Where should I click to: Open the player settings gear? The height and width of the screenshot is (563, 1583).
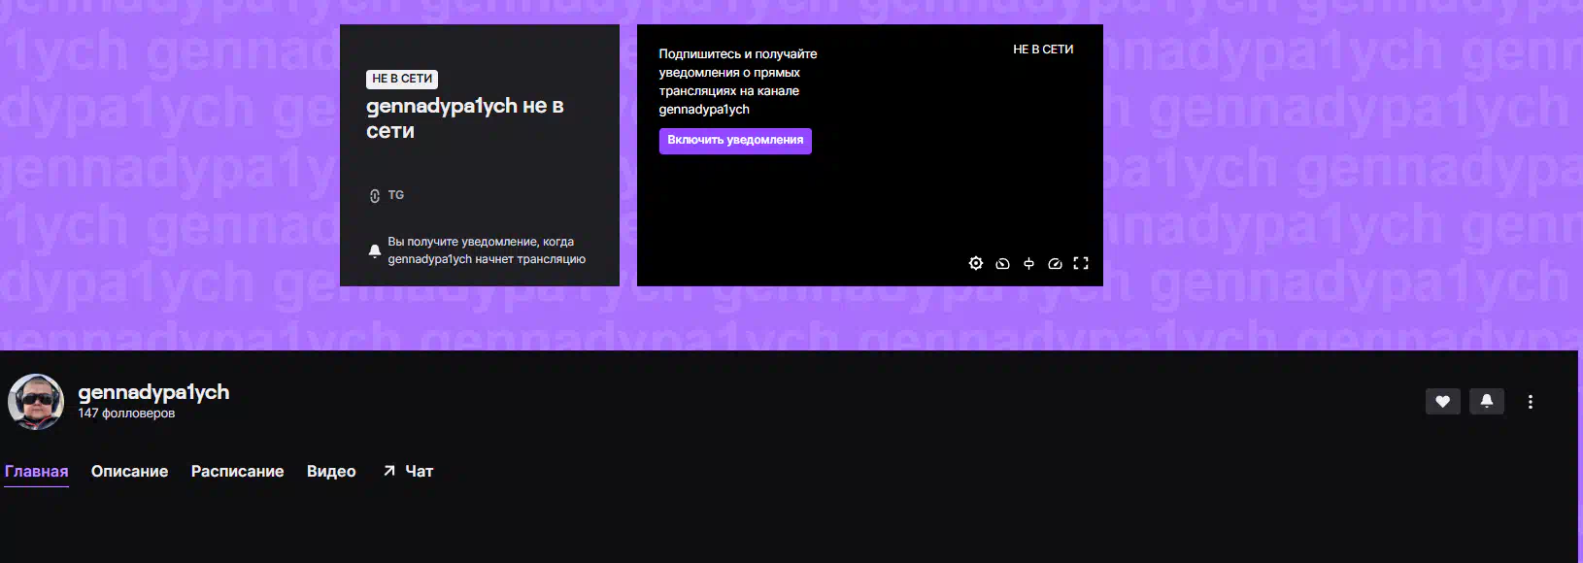976,263
